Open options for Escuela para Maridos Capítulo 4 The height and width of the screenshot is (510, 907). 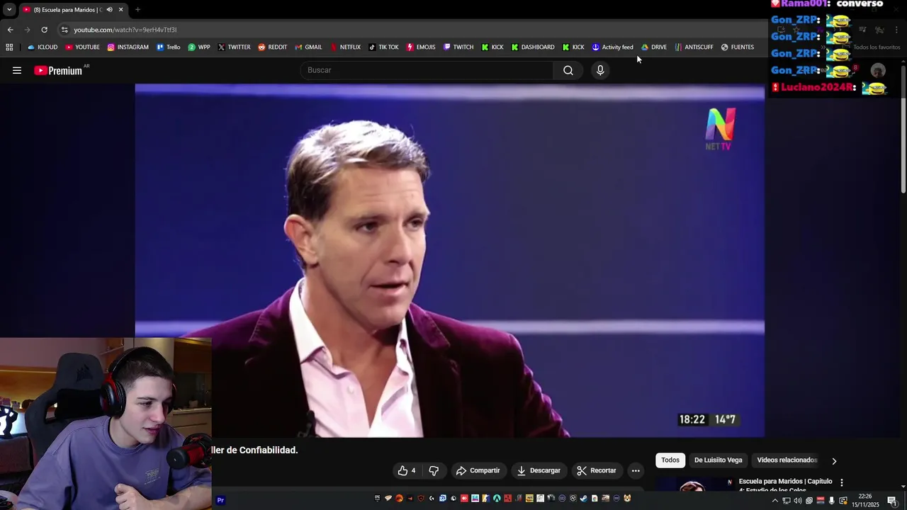[842, 482]
